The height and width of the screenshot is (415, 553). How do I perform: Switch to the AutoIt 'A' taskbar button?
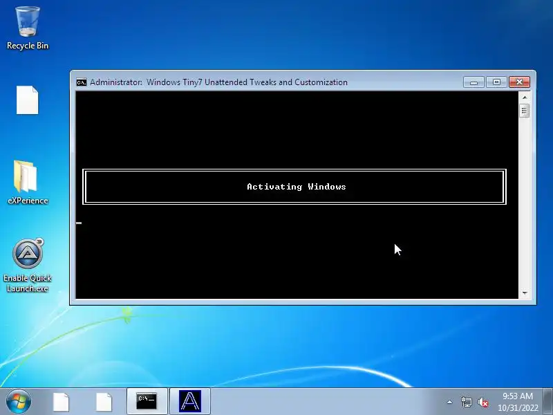pyautogui.click(x=190, y=401)
